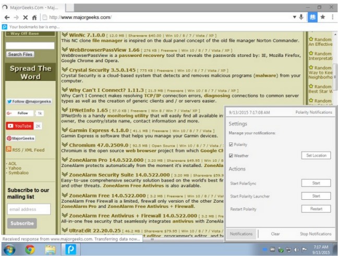Open Garmin Express 4.1.8.0 link
The width and height of the screenshot is (339, 256).
[x=99, y=130]
